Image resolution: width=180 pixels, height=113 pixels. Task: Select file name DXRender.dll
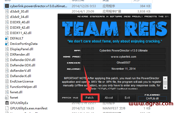click(20, 55)
